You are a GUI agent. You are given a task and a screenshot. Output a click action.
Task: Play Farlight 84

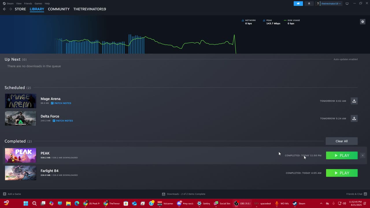[342, 173]
